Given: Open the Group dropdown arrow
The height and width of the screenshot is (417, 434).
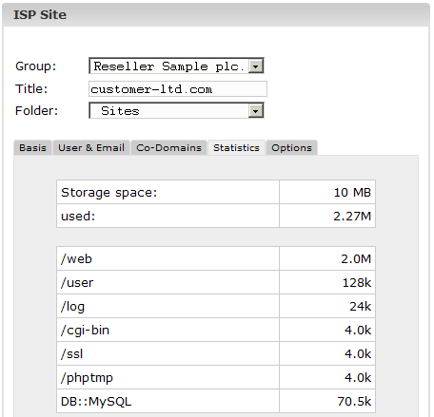Looking at the screenshot, I should pyautogui.click(x=256, y=66).
